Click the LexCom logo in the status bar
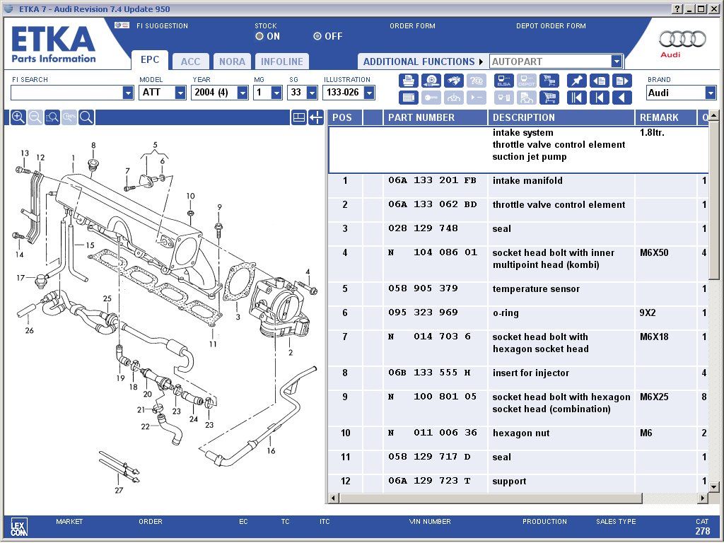724x543 pixels. pos(19,527)
